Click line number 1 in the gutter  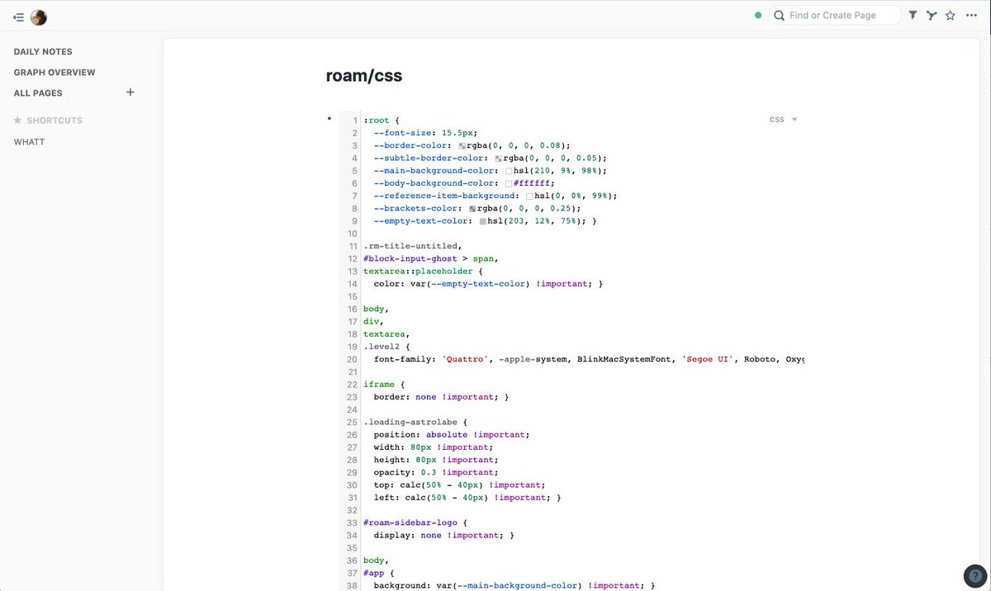click(355, 121)
